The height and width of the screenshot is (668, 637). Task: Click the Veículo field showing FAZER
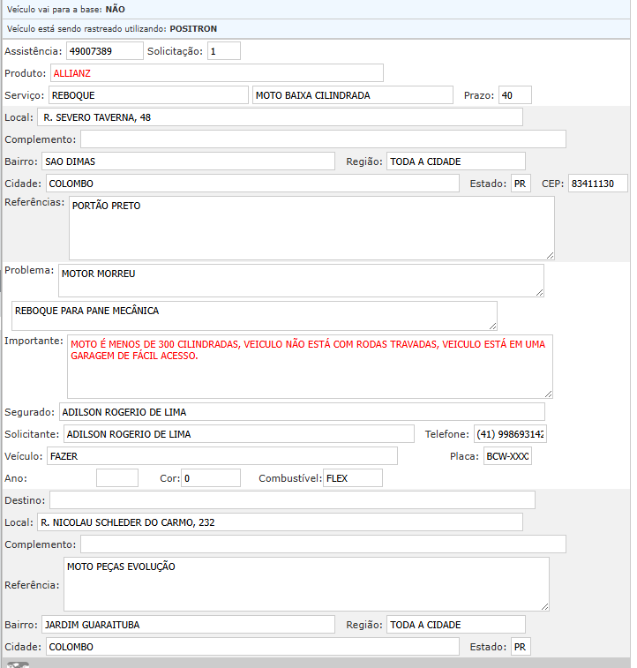click(x=221, y=456)
